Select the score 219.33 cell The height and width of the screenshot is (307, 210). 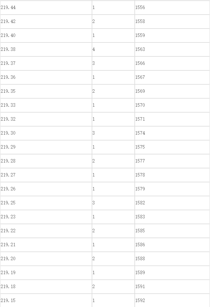46,105
